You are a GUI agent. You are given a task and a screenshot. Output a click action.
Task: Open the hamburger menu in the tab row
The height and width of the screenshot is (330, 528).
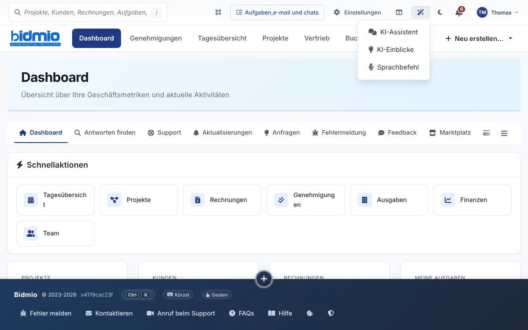504,133
